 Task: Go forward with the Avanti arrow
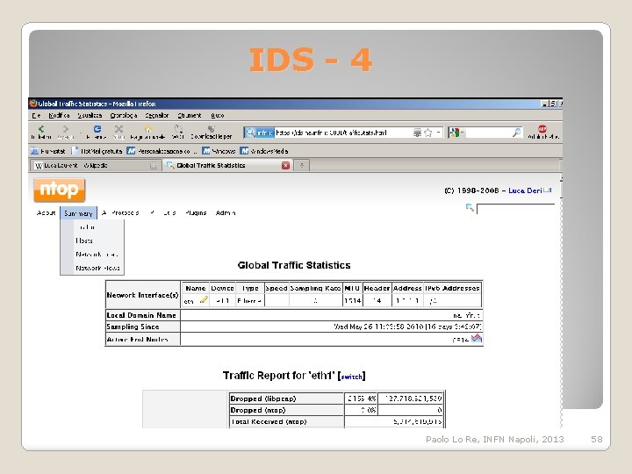tap(65, 129)
